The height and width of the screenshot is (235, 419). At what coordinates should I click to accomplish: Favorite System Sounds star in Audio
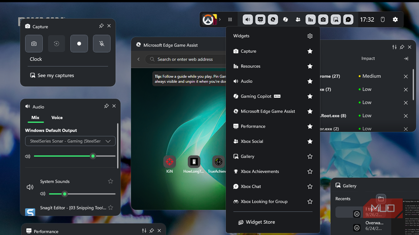point(110,181)
